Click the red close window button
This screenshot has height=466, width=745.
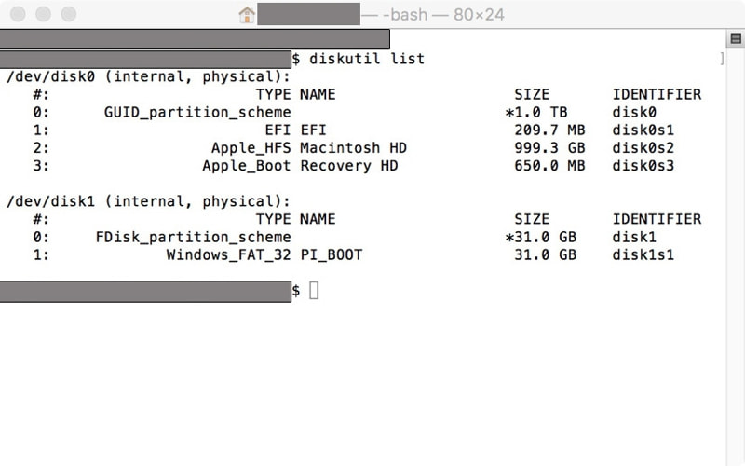tap(18, 14)
